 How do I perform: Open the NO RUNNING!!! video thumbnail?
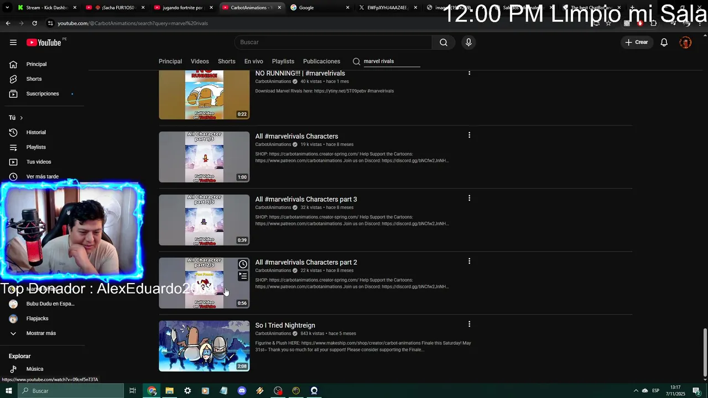pyautogui.click(x=204, y=95)
